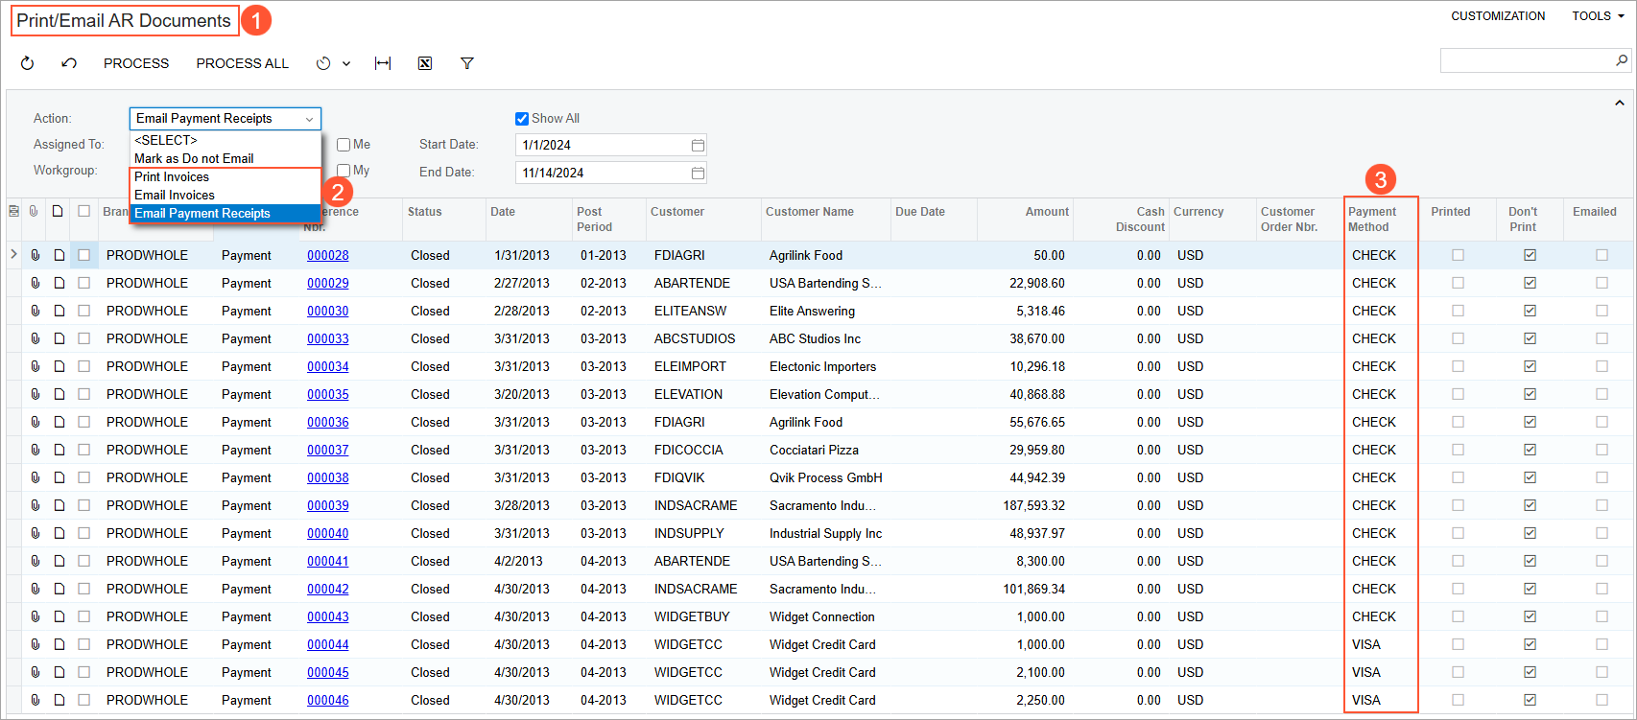Click the note icon for payment 000030
Viewport: 1637px width, 720px height.
coord(59,311)
